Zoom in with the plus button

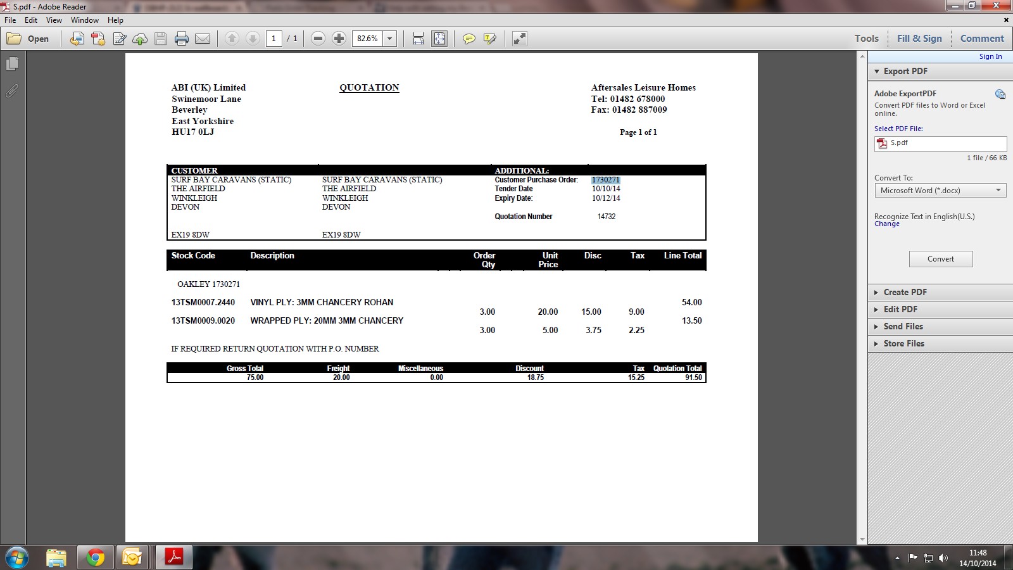[x=339, y=39]
